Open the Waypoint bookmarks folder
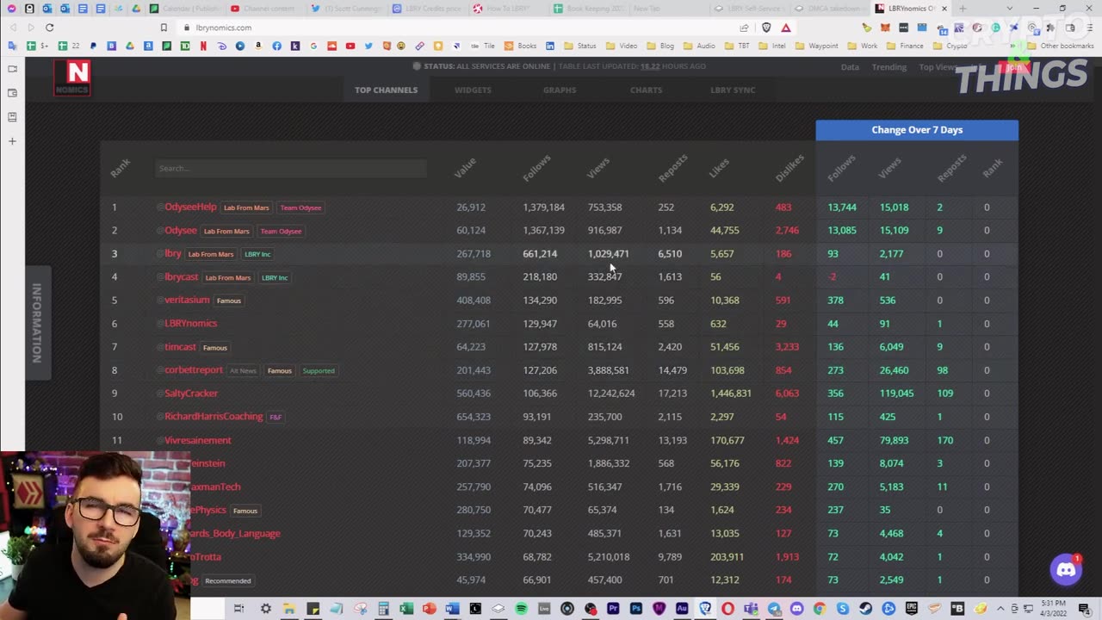The height and width of the screenshot is (620, 1102). [x=818, y=46]
